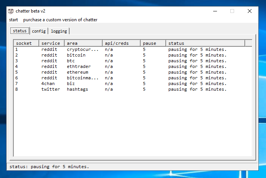Select the biz area cell
The width and height of the screenshot is (266, 178).
pos(71,83)
